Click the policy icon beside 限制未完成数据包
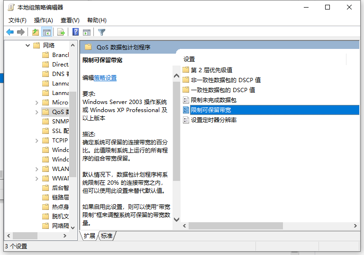The height and width of the screenshot is (255, 364). coord(186,100)
